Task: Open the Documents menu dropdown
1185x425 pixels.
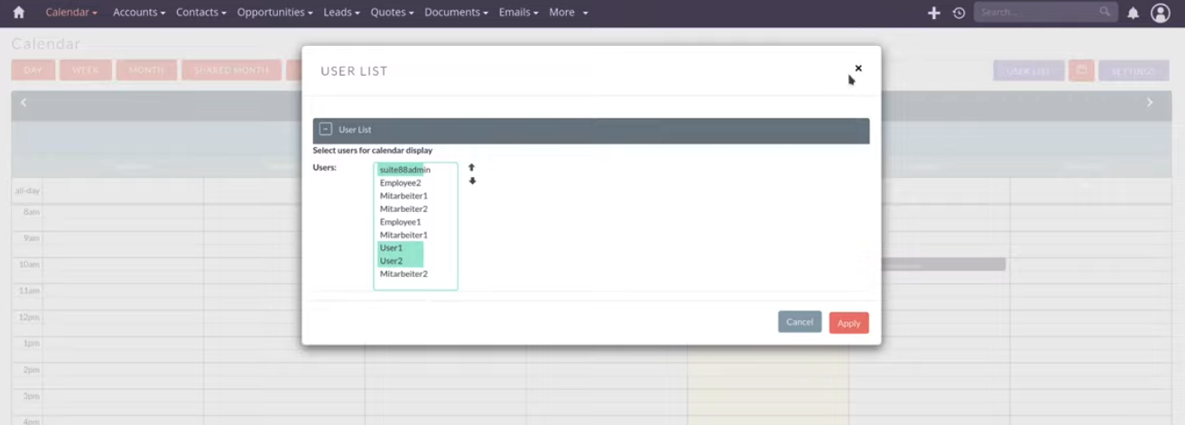Action: tap(456, 13)
